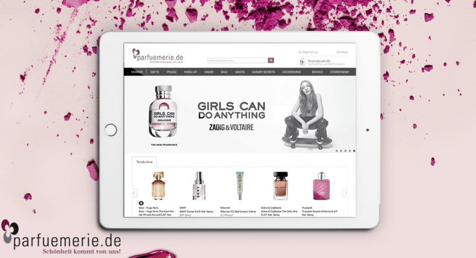
Task: Click the 'Dolce & Gabbana The Only One' text
Action: point(279,211)
